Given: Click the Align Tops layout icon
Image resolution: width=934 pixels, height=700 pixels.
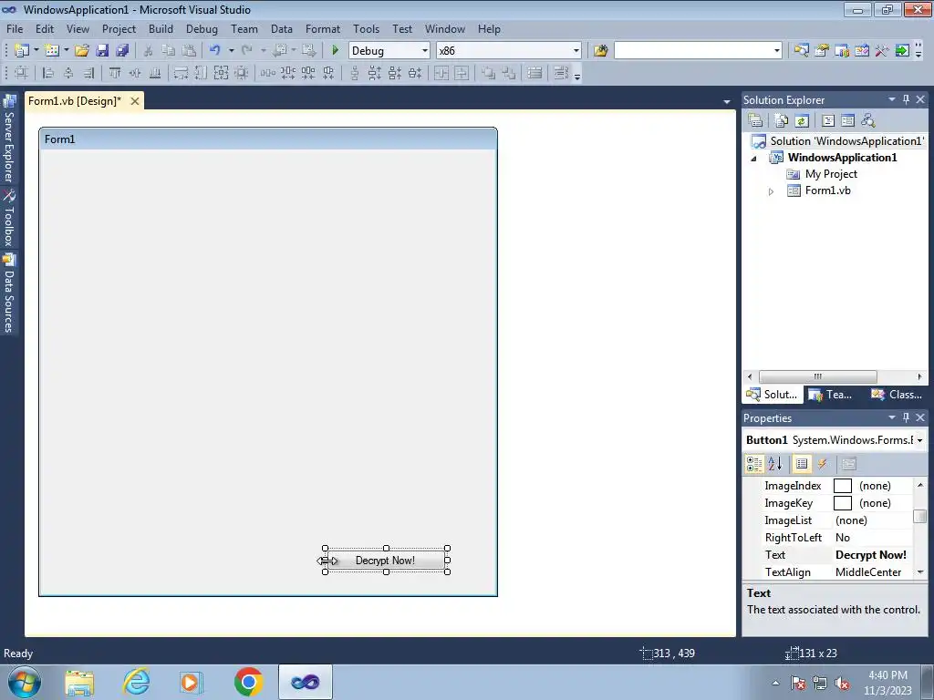Looking at the screenshot, I should (x=115, y=73).
